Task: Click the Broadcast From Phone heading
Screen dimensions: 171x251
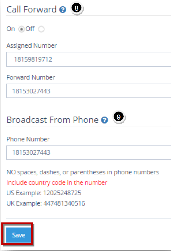Action: tap(52, 120)
